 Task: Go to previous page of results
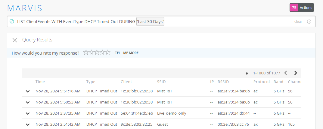[x=286, y=73]
